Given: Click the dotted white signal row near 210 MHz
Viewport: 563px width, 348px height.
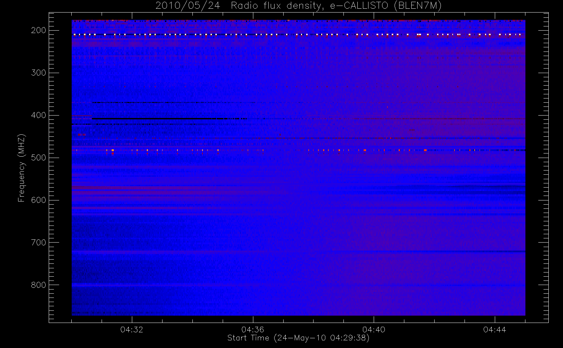Looking at the screenshot, I should tap(299, 35).
